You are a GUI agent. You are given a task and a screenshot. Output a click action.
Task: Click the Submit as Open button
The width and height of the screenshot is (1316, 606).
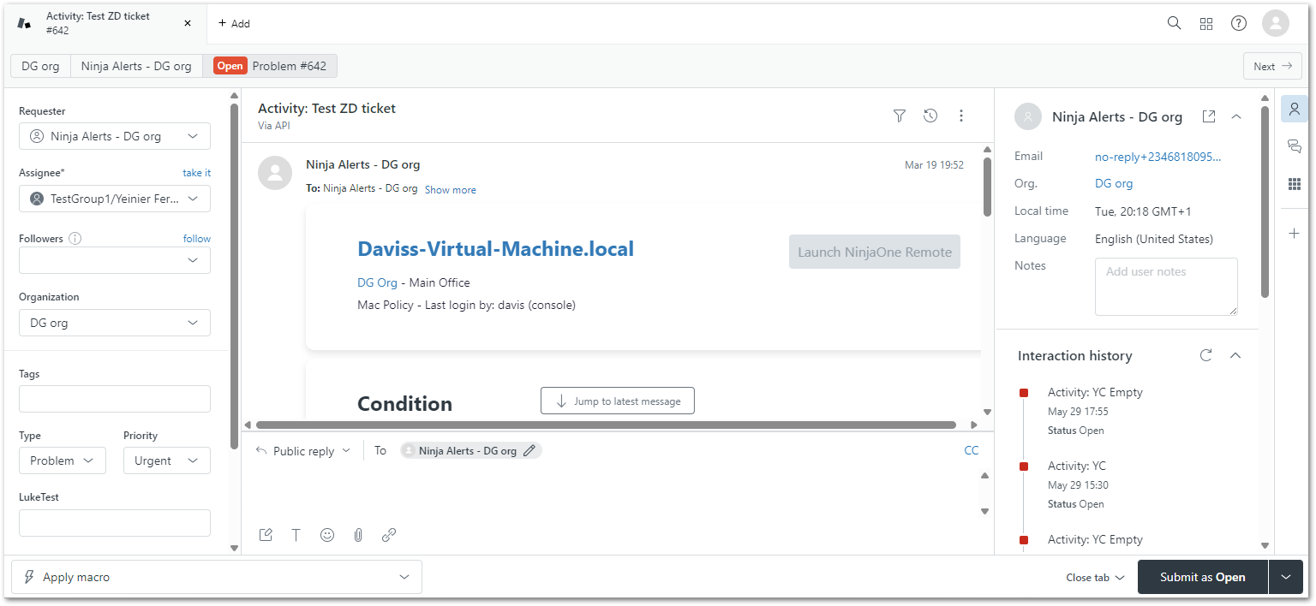1202,577
